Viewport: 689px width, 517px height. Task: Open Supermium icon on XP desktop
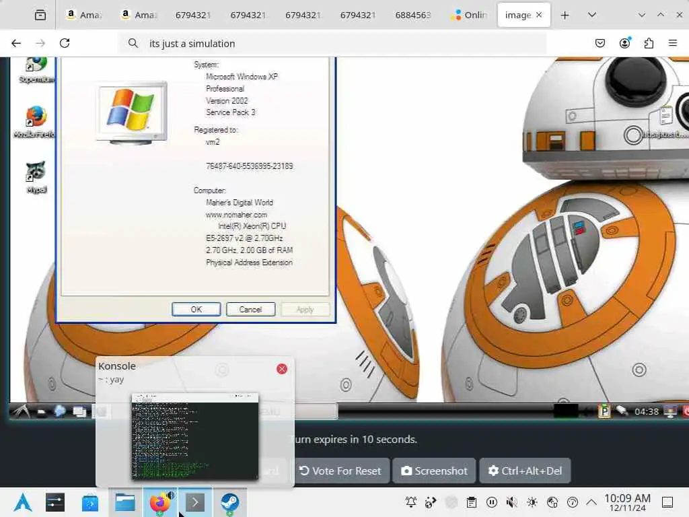36,70
